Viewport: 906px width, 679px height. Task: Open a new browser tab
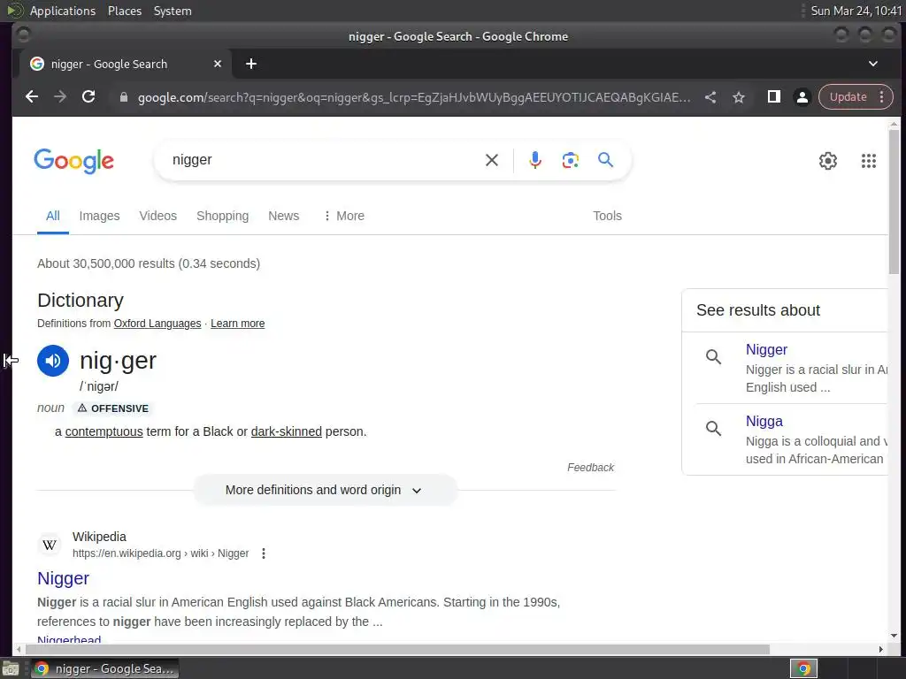click(x=250, y=64)
